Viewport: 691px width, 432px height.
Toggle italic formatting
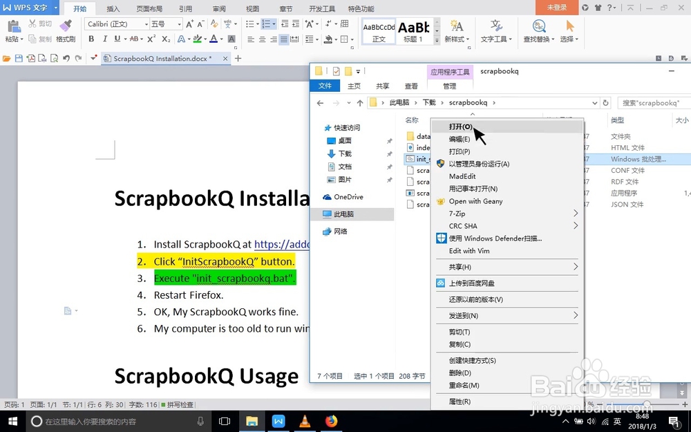point(104,39)
